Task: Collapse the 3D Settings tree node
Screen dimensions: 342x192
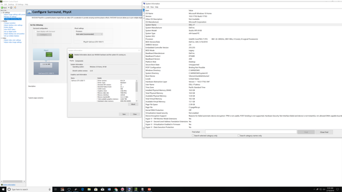Action: pyautogui.click(x=2, y=13)
